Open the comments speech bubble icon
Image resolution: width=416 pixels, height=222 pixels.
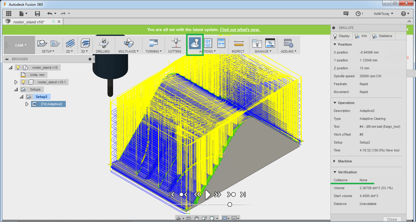(x=346, y=14)
